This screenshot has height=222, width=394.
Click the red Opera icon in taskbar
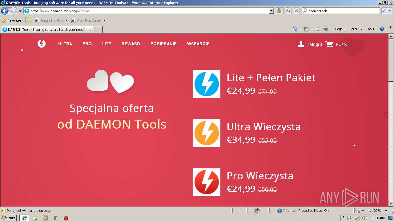(x=66, y=218)
